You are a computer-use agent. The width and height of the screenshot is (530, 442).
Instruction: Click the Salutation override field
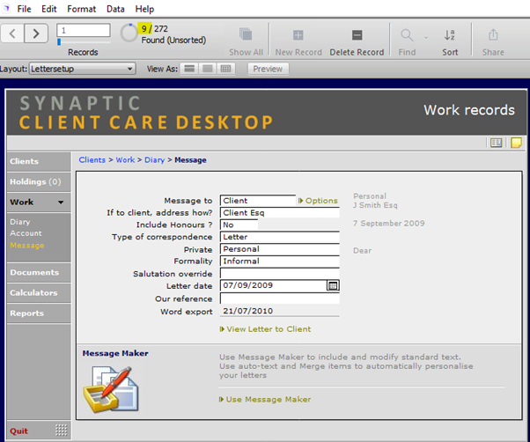coord(280,273)
